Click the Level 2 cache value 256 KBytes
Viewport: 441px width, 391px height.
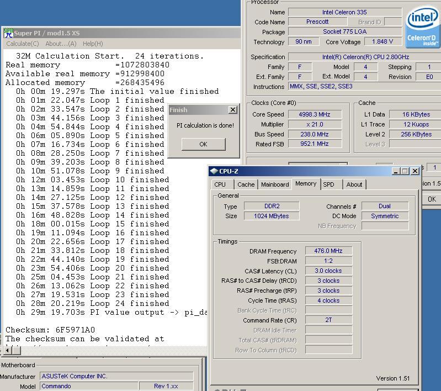(x=416, y=134)
